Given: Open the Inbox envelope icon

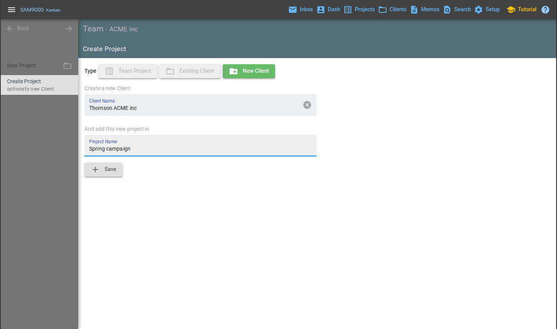Looking at the screenshot, I should point(293,10).
